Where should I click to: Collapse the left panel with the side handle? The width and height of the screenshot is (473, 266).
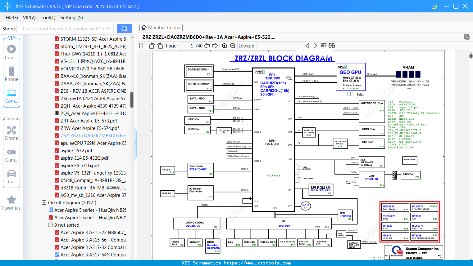[135, 144]
